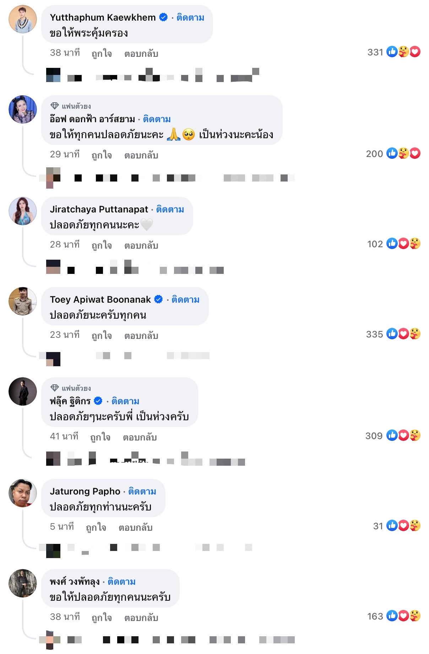This screenshot has height=654, width=429.
Task: Click the verified badge beside ฟลุ๊ค ฐิติกร
Action: tap(98, 401)
